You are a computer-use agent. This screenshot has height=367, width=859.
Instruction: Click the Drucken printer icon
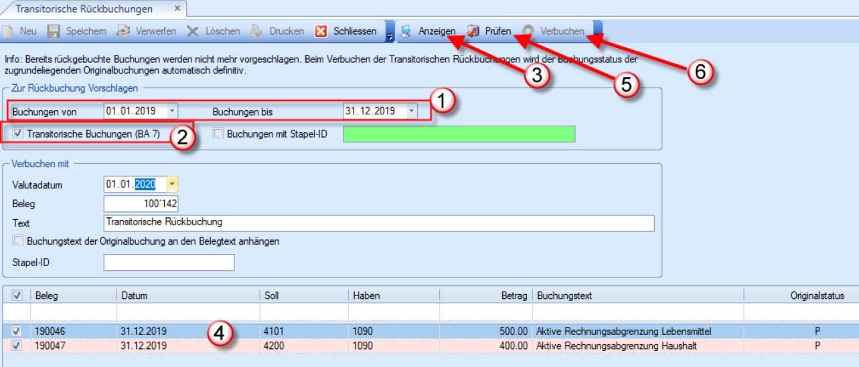coord(256,31)
